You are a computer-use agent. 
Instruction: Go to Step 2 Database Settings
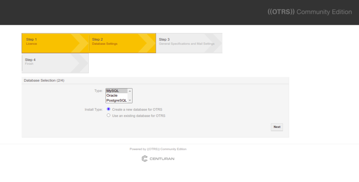(x=122, y=43)
